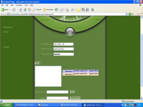Screen dimensions: 143x107
Task: Click inside the file list box
Action: (x=48, y=76)
